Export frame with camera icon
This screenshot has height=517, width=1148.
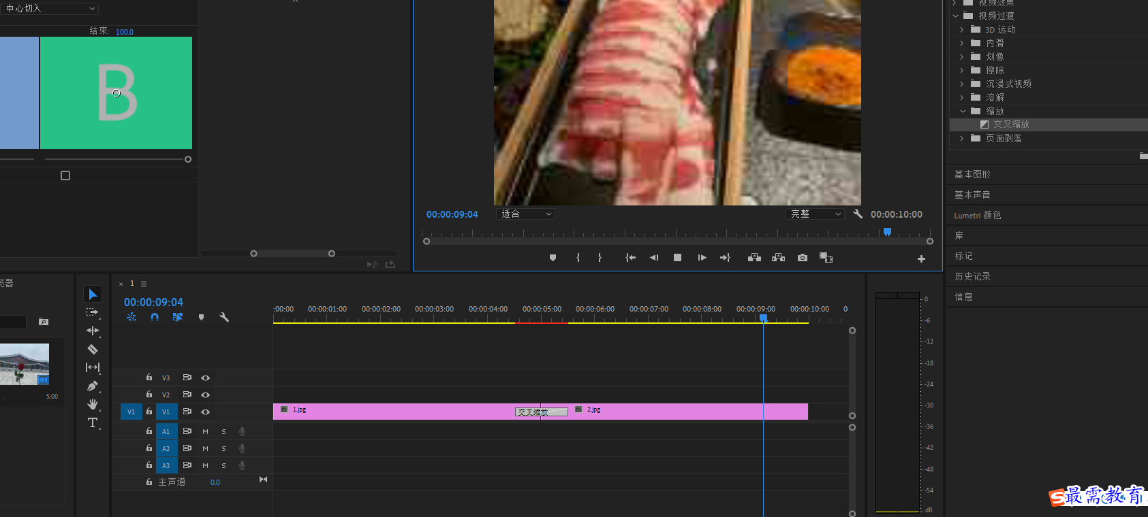803,258
